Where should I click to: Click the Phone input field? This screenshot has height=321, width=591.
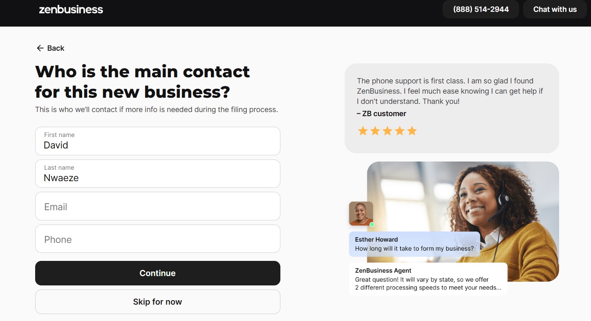click(157, 239)
